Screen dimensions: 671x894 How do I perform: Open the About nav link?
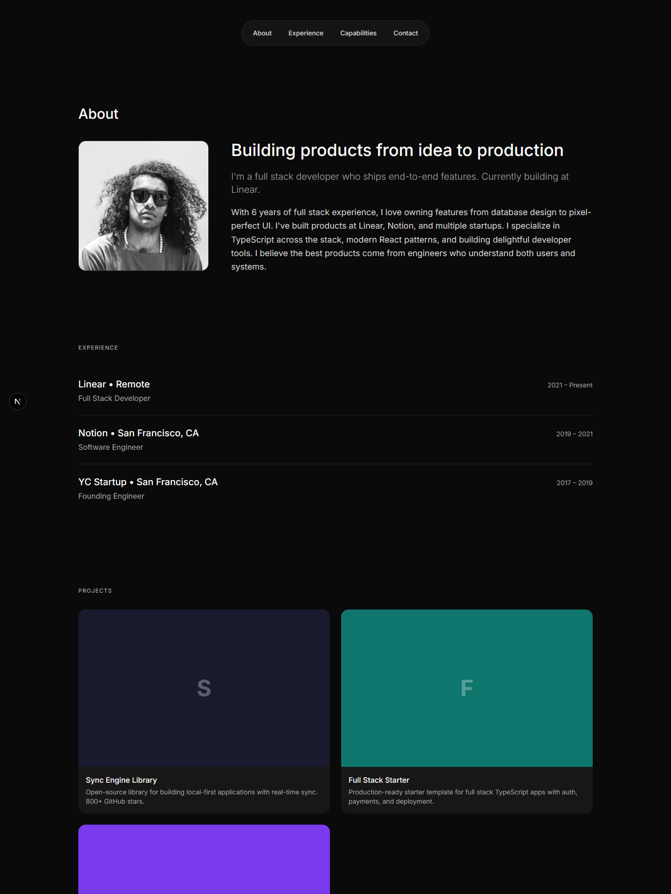click(x=262, y=33)
